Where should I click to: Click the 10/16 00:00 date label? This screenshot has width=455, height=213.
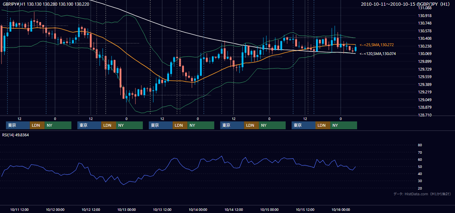coord(341,209)
